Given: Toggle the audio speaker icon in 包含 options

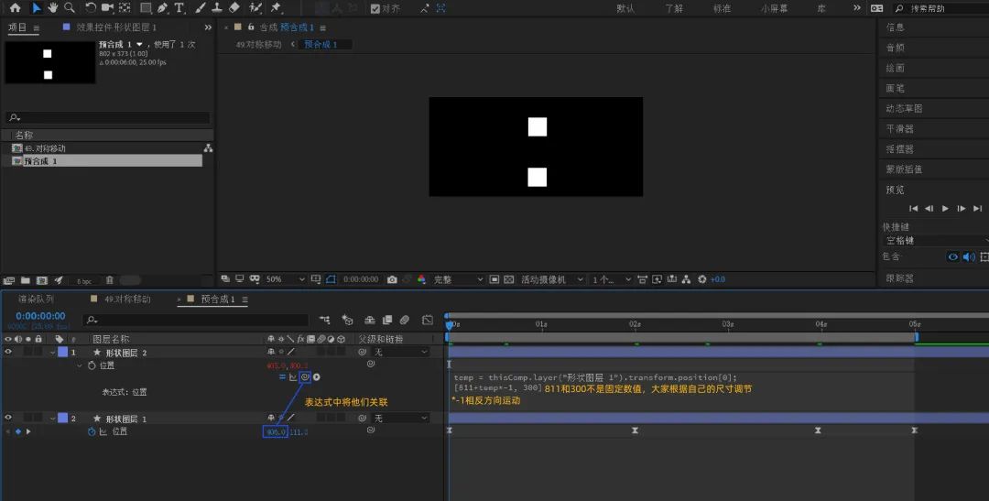Looking at the screenshot, I should 969,256.
